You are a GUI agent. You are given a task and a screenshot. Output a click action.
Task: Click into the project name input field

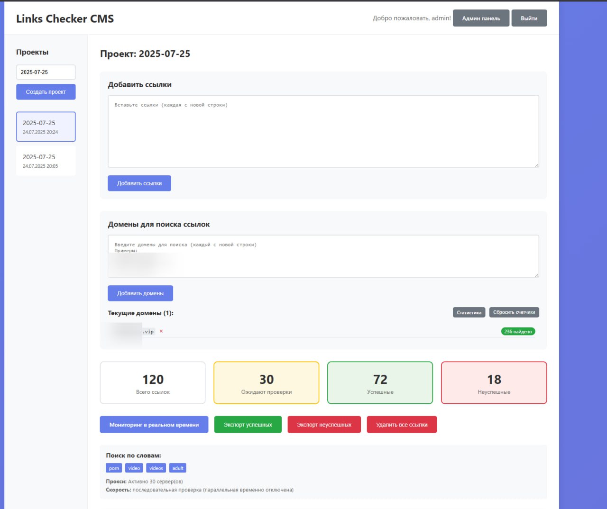coord(46,72)
